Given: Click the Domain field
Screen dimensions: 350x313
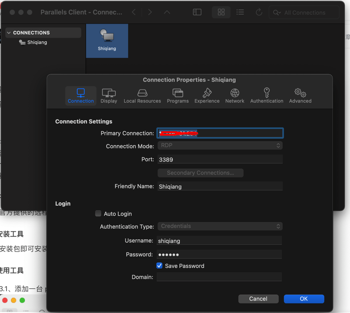Looking at the screenshot, I should point(219,277).
